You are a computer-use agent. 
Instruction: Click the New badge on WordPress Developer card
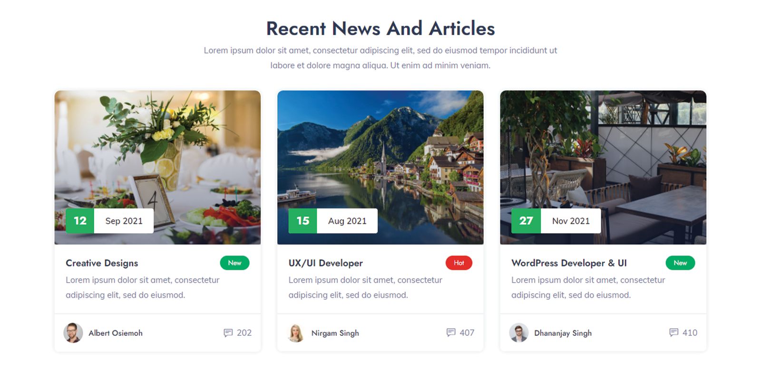point(680,263)
